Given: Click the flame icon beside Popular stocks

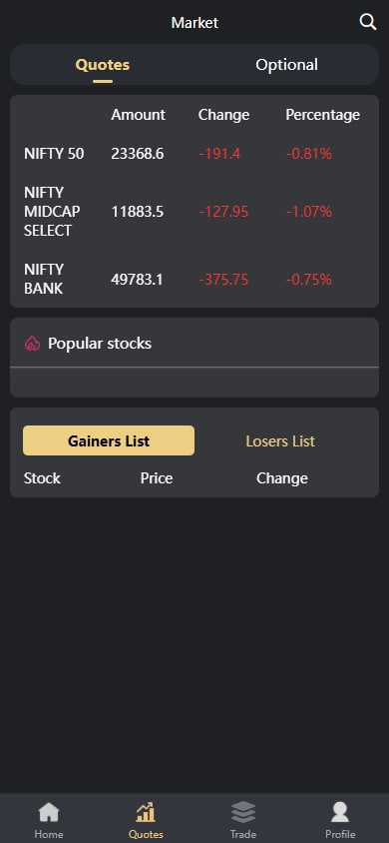Looking at the screenshot, I should pyautogui.click(x=32, y=344).
